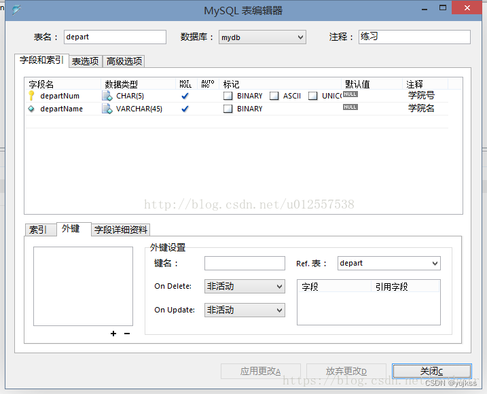
Task: Open the Ref. 表 dropdown showing depart
Action: pos(389,263)
